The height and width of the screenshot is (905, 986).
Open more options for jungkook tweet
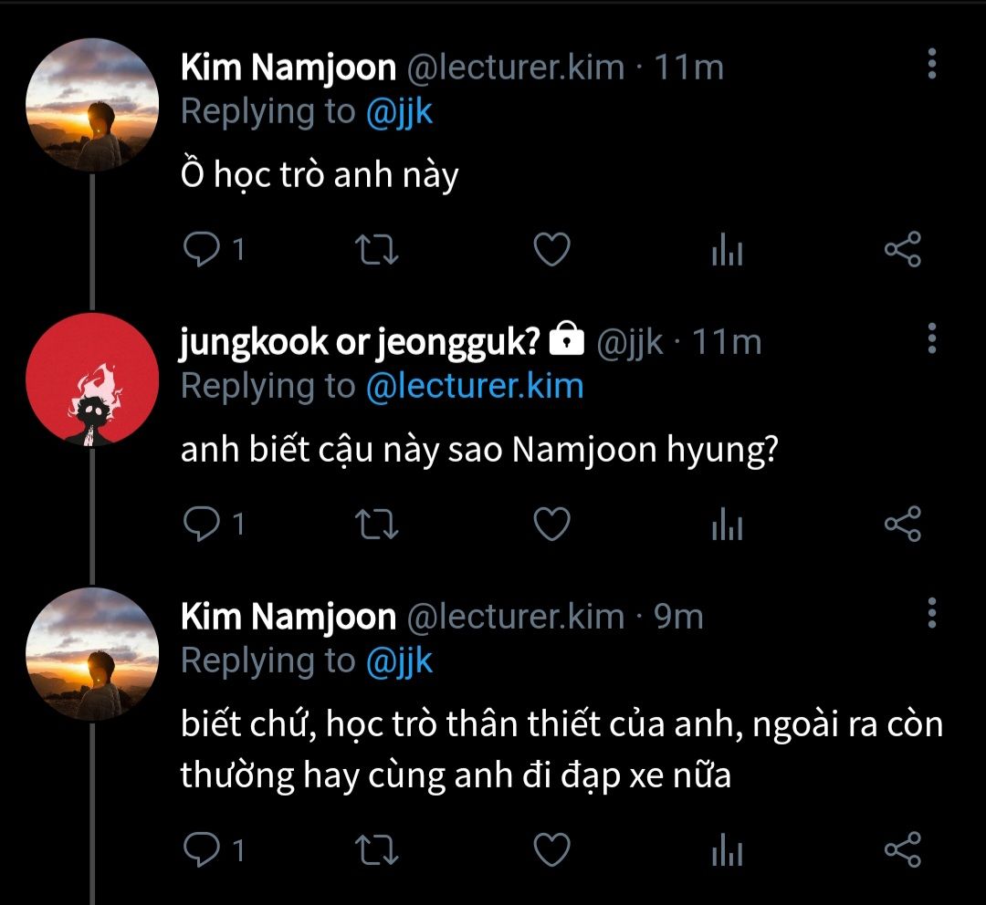pyautogui.click(x=931, y=338)
